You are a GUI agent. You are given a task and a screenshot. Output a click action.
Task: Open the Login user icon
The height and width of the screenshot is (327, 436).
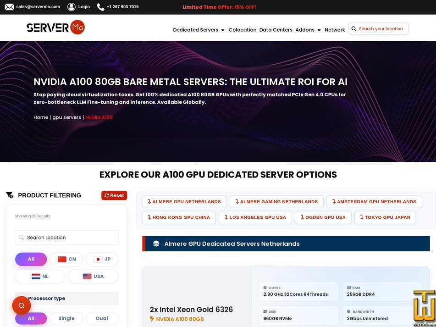point(72,7)
